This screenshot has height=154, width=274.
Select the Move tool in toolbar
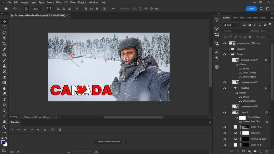tap(4, 21)
